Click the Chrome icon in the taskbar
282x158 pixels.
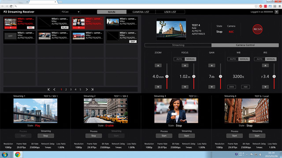pos(18,154)
